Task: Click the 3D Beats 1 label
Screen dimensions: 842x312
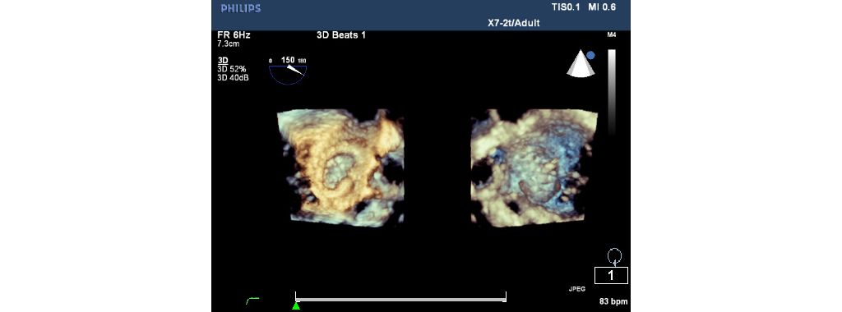Action: point(341,35)
